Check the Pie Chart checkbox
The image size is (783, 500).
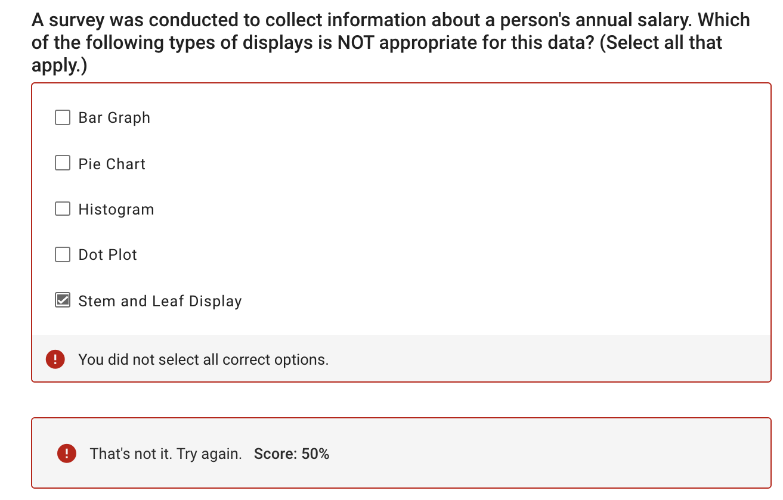click(62, 163)
